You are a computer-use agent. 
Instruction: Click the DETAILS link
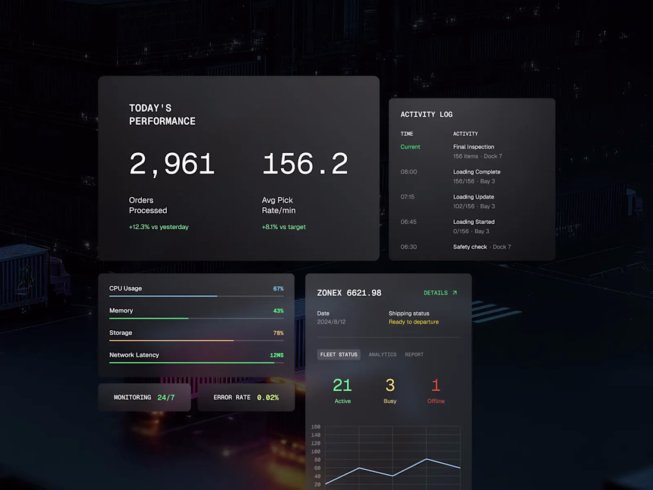click(x=440, y=293)
